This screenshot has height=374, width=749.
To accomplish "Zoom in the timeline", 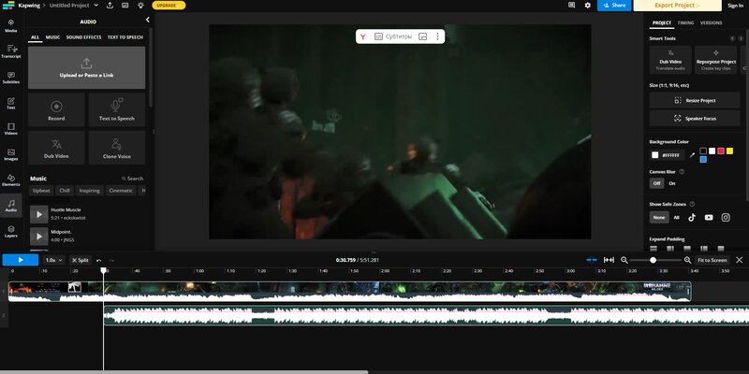I will click(x=688, y=260).
